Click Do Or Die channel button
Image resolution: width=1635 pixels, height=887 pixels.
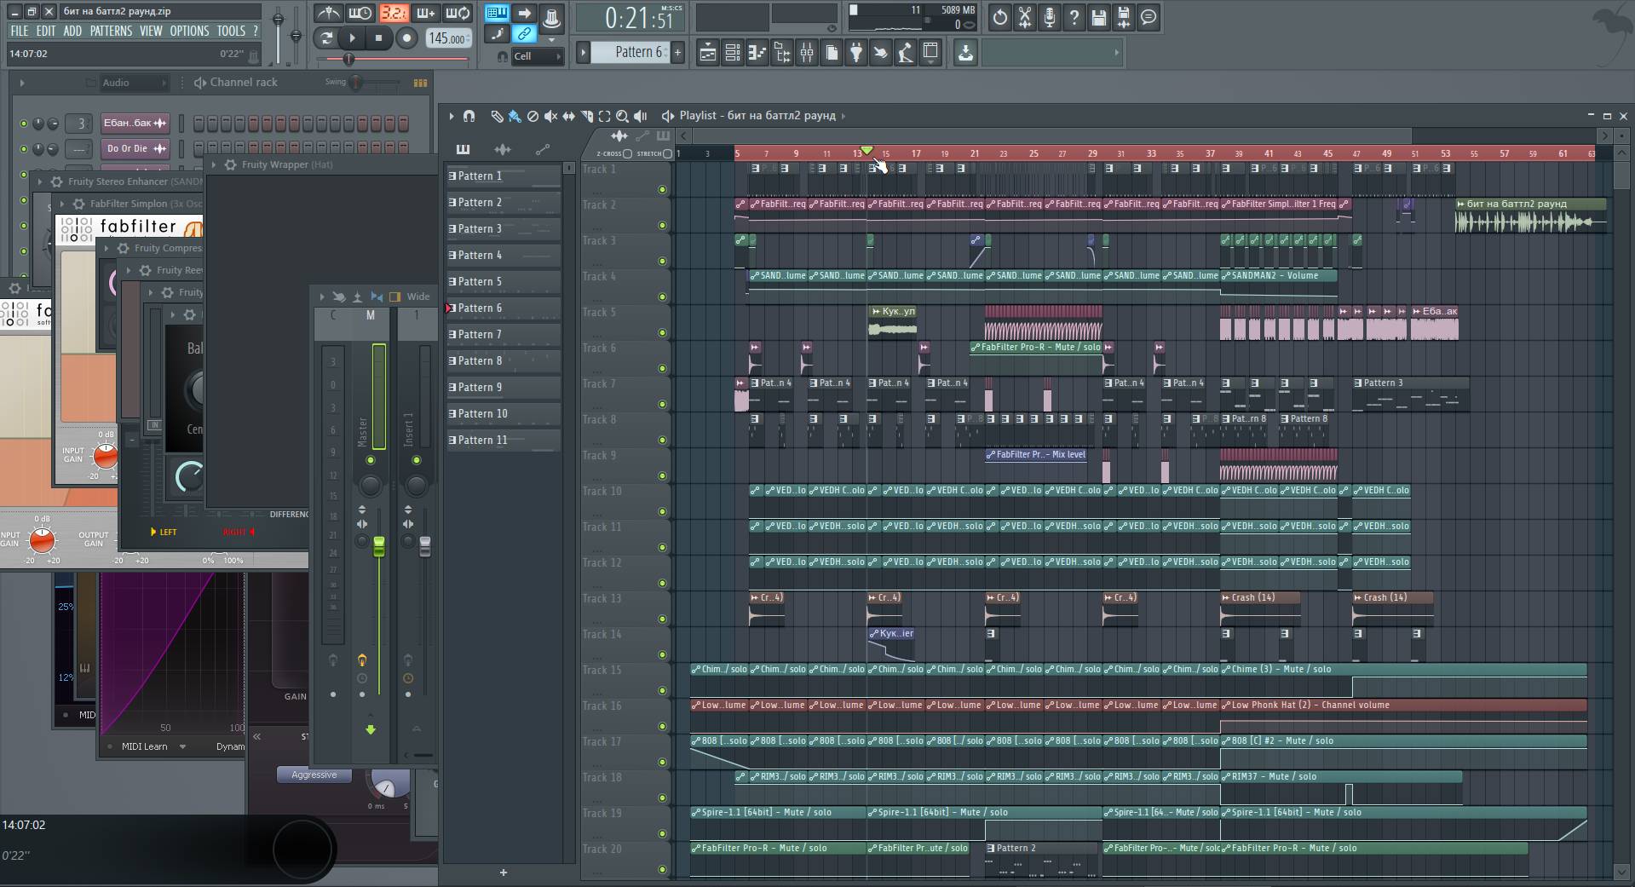point(135,148)
